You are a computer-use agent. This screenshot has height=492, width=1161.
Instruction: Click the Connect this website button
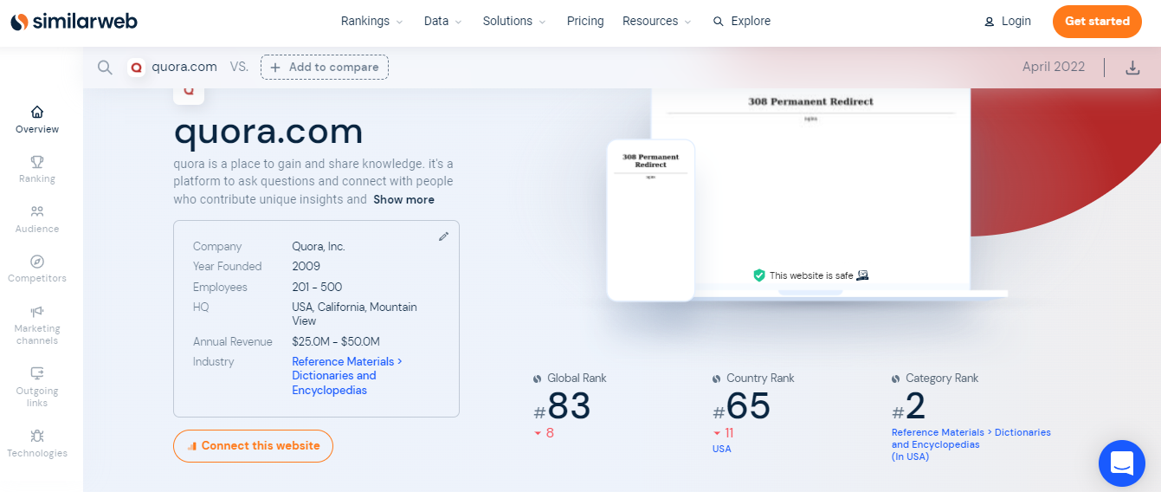[253, 446]
